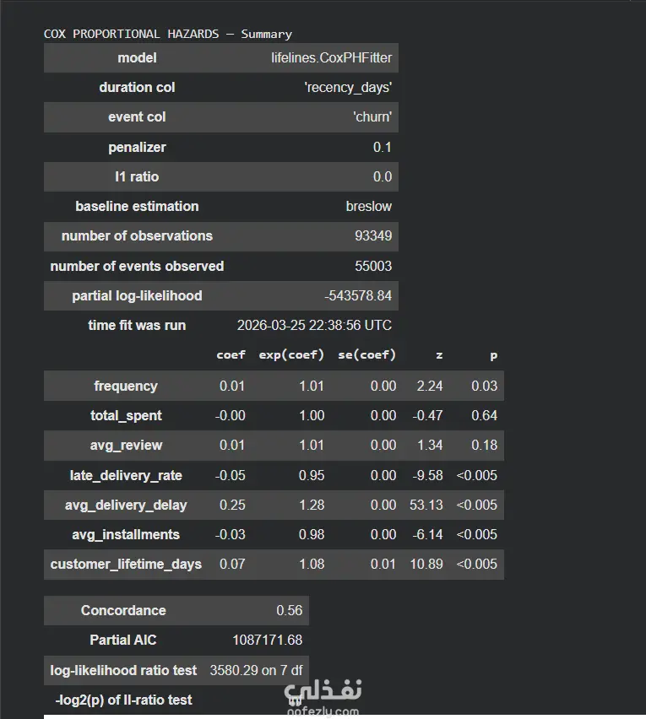
Task: Select the customer_lifetime_days row label
Action: coord(126,564)
